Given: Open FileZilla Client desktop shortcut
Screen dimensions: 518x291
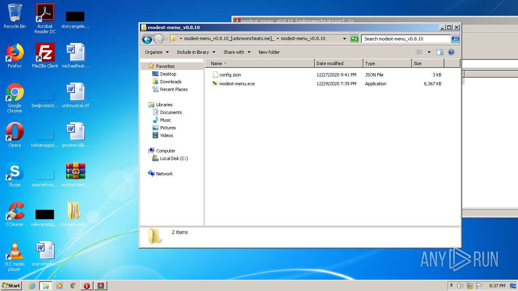Looking at the screenshot, I should coord(45,56).
